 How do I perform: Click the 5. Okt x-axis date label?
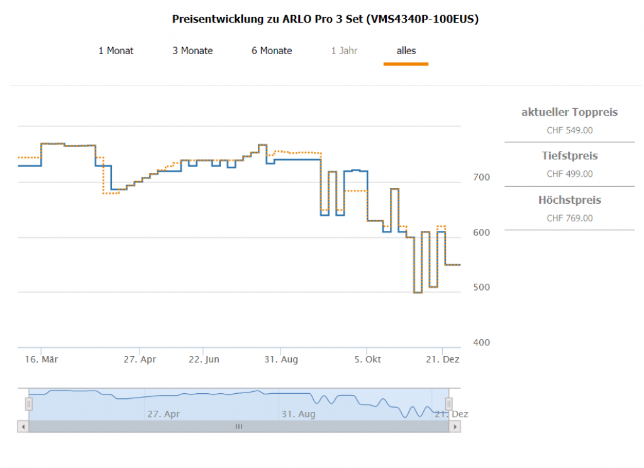click(368, 360)
